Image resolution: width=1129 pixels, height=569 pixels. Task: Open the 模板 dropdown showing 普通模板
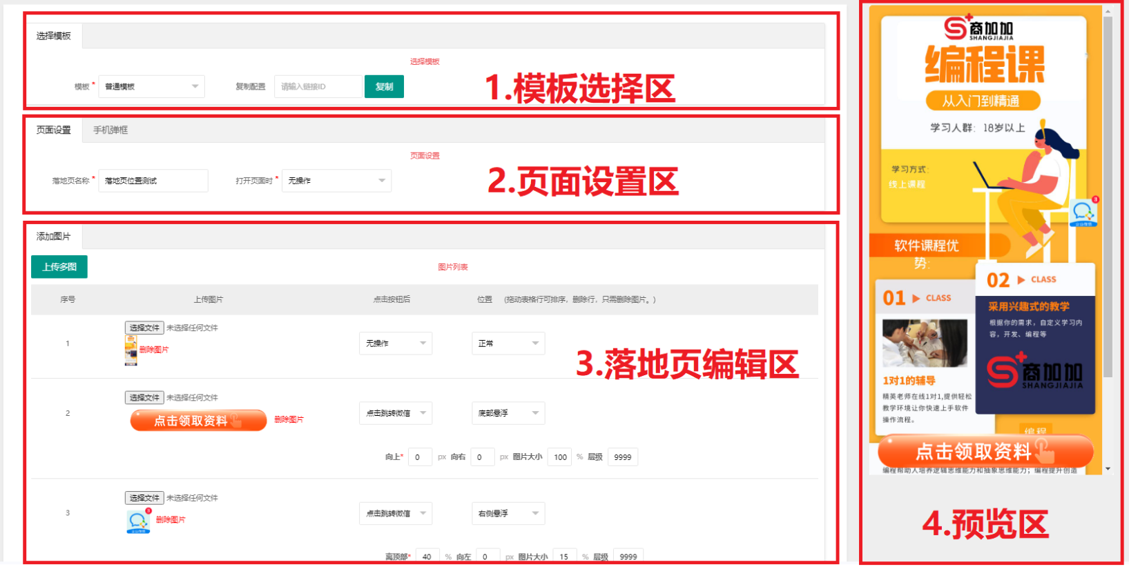click(152, 86)
